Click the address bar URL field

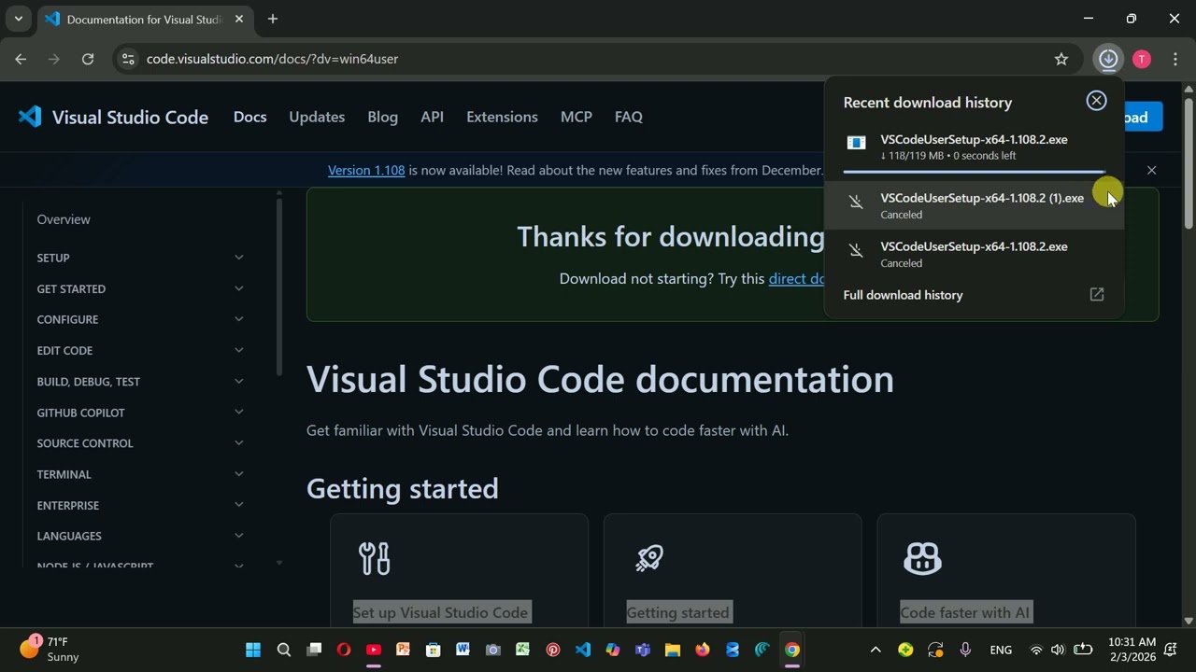tap(598, 59)
